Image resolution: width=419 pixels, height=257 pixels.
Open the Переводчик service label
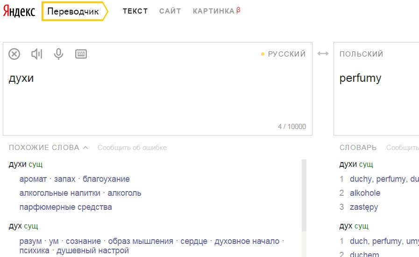pyautogui.click(x=73, y=11)
